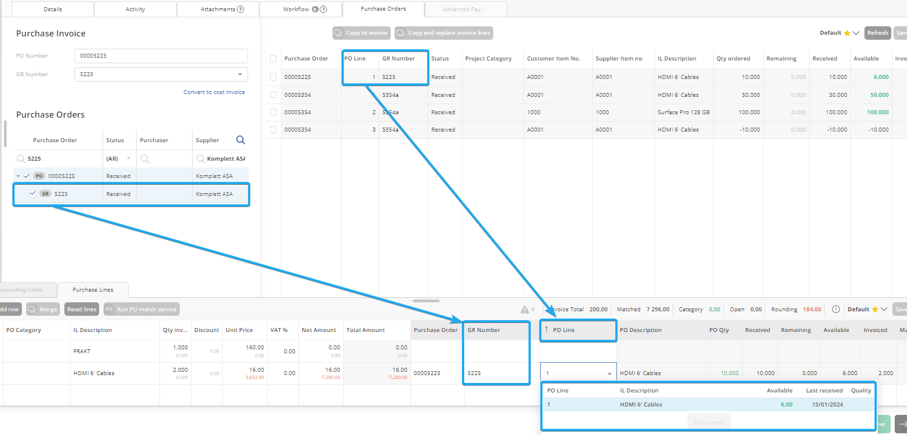Click the PO Line sort arrow icon
The image size is (907, 435).
(x=546, y=330)
